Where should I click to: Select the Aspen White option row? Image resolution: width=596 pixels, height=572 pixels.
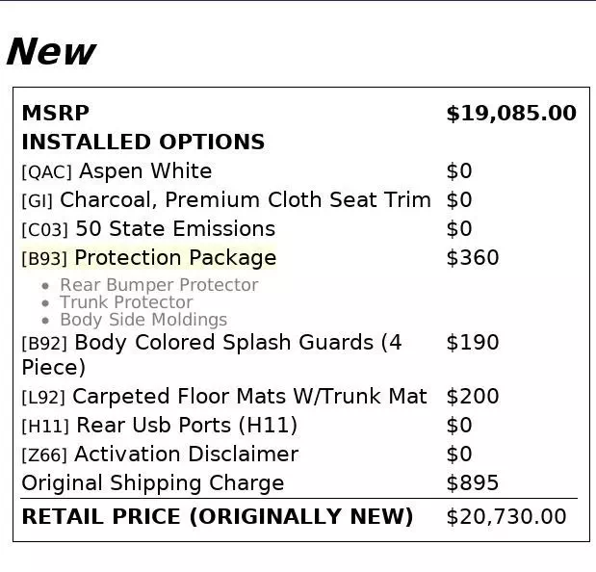117,171
